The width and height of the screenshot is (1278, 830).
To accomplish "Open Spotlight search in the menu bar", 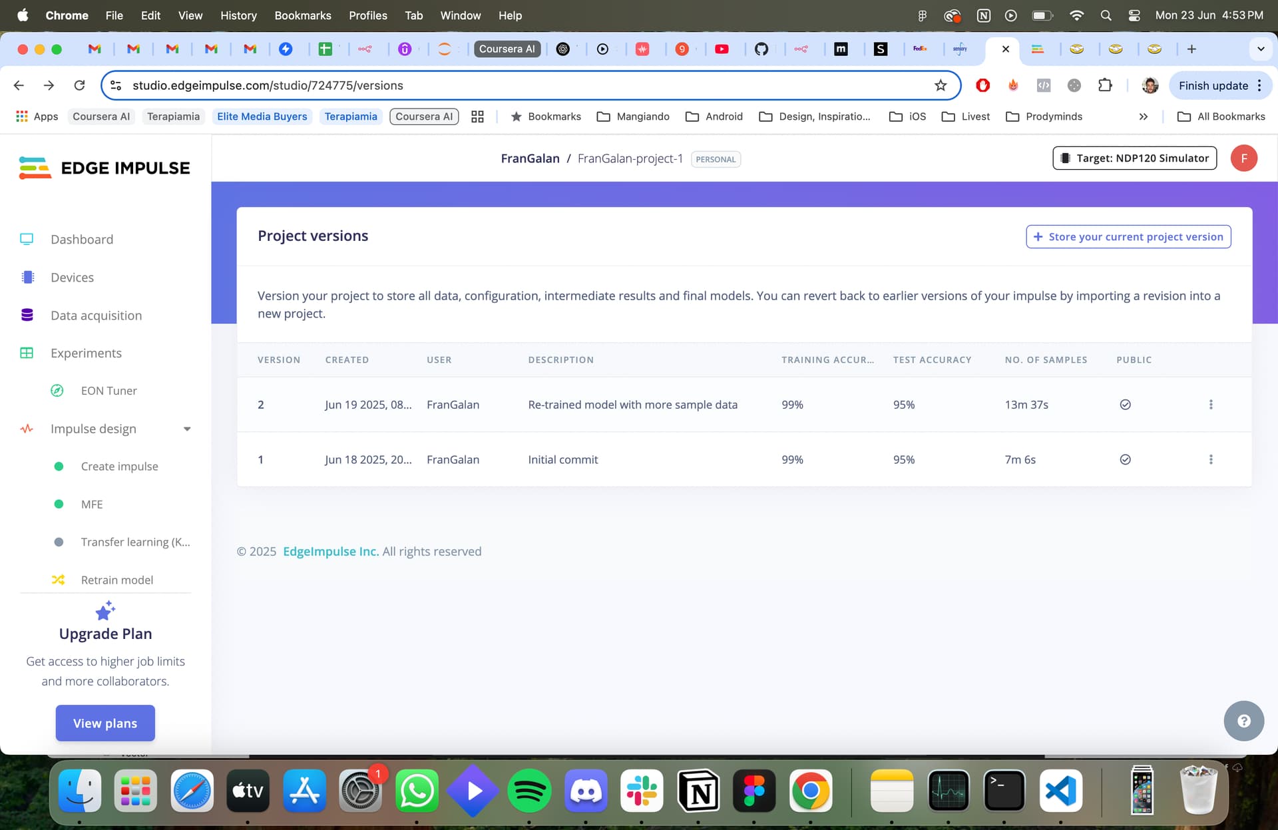I will pos(1106,15).
